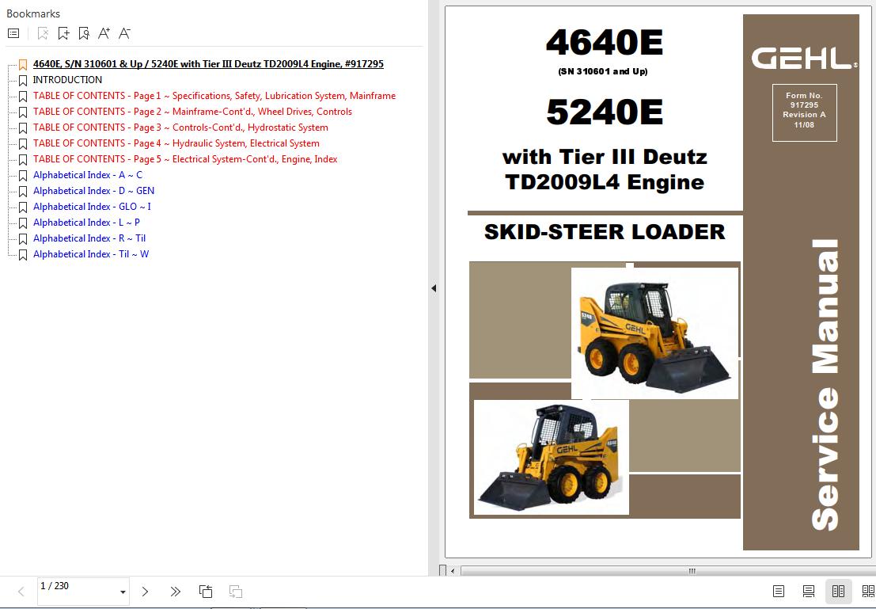Open the bookmarks options menu icon

pos(13,33)
